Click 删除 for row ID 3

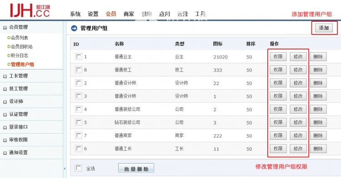click(x=318, y=96)
